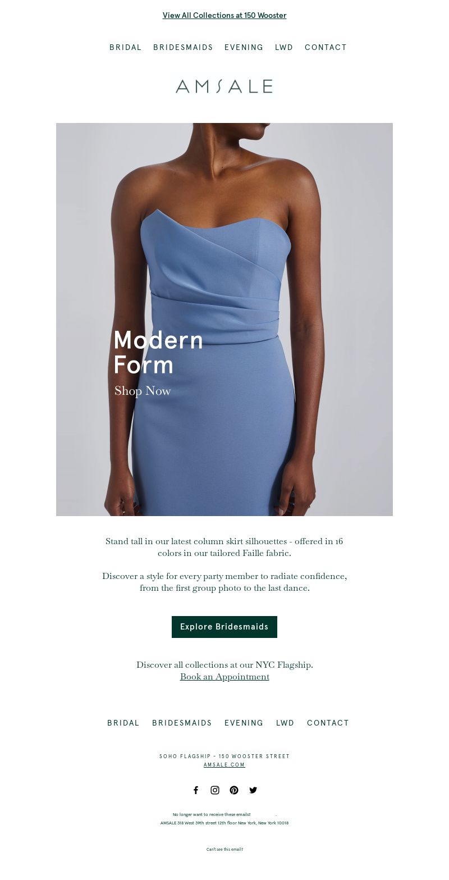Screen dimensions: 449x880
Task: Follow the Book an Appointment link
Action: point(224,677)
